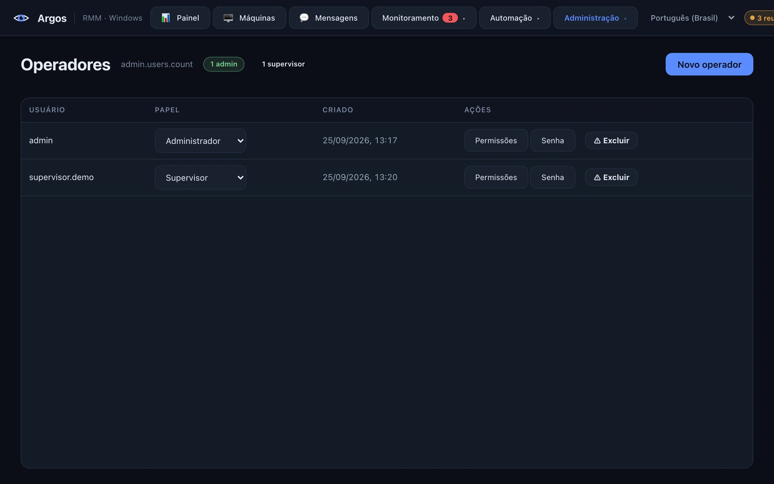
Task: Click the supervisor.demo username cell
Action: 61,177
